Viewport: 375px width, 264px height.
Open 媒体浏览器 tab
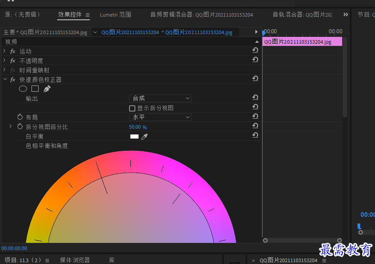75,260
